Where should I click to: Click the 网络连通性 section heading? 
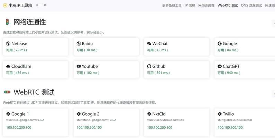click(x=30, y=22)
